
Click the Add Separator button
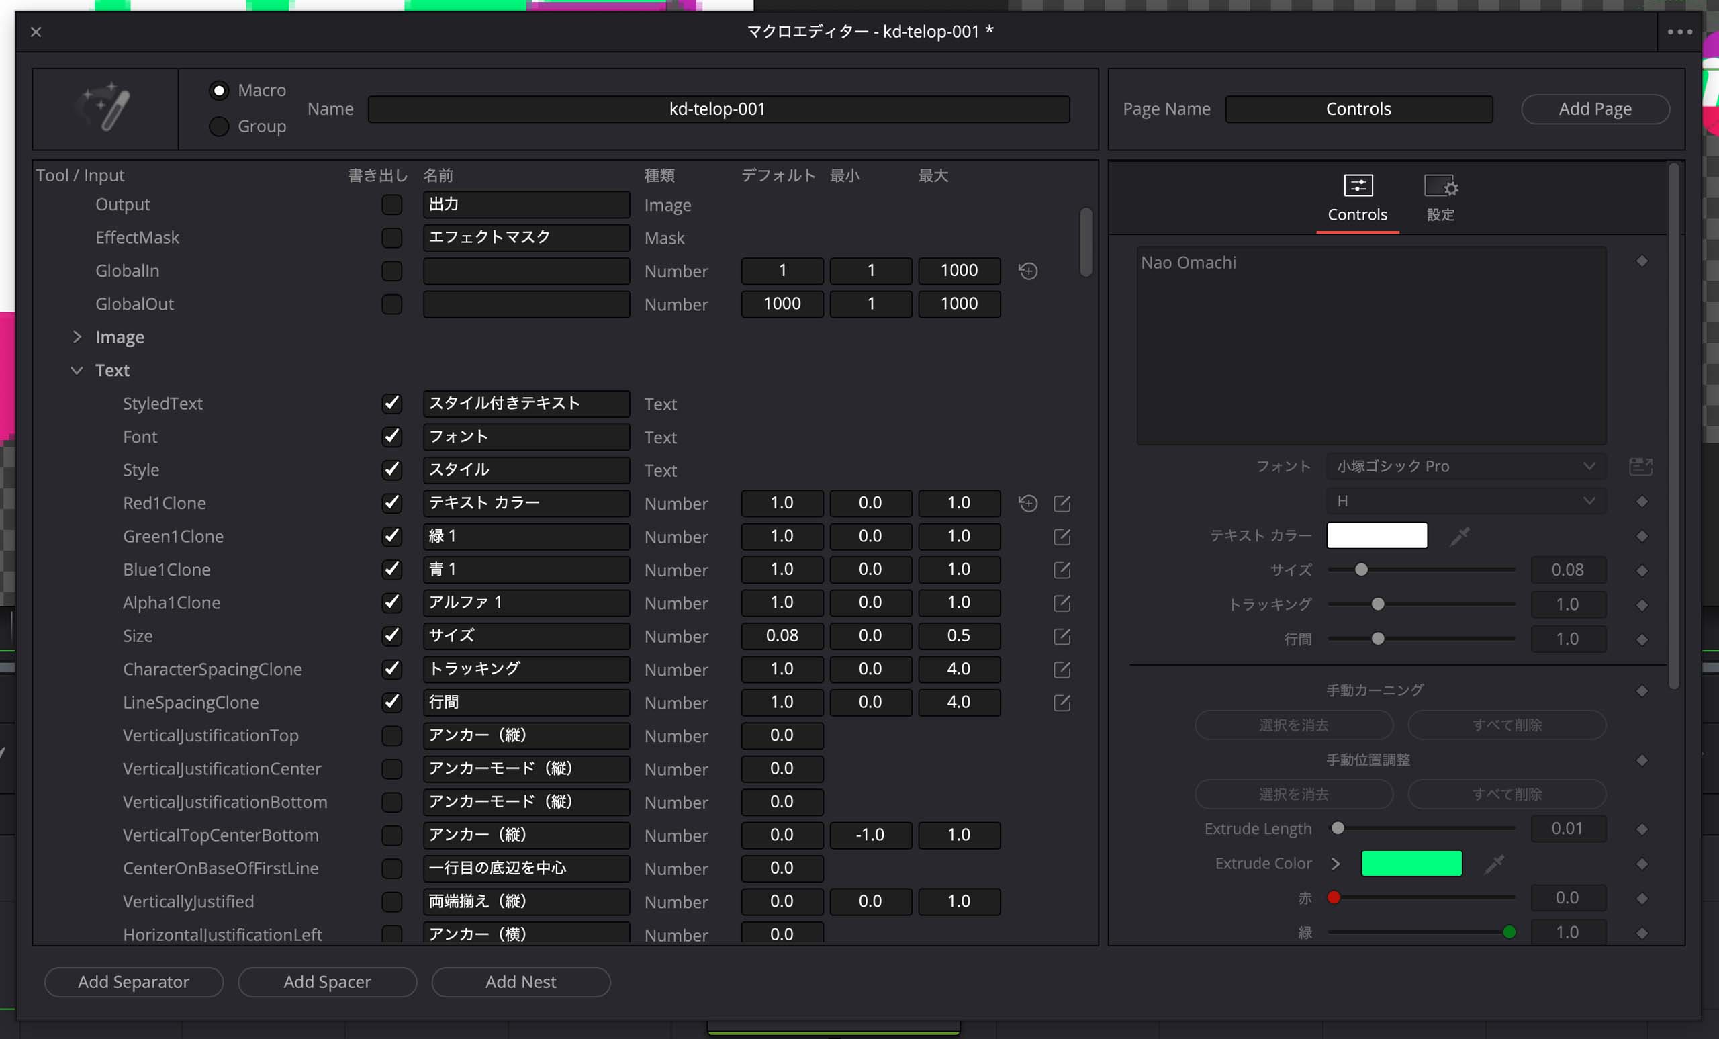click(x=133, y=982)
